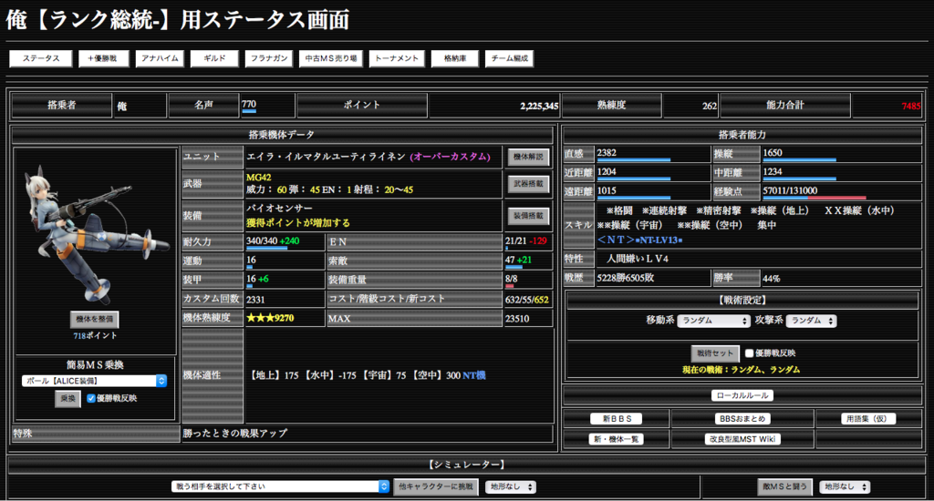The width and height of the screenshot is (934, 501).
Task: Go to the +優勝戦 page
Action: click(104, 58)
